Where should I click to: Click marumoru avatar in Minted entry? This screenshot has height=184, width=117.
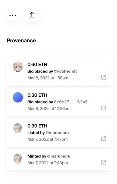click(18, 159)
